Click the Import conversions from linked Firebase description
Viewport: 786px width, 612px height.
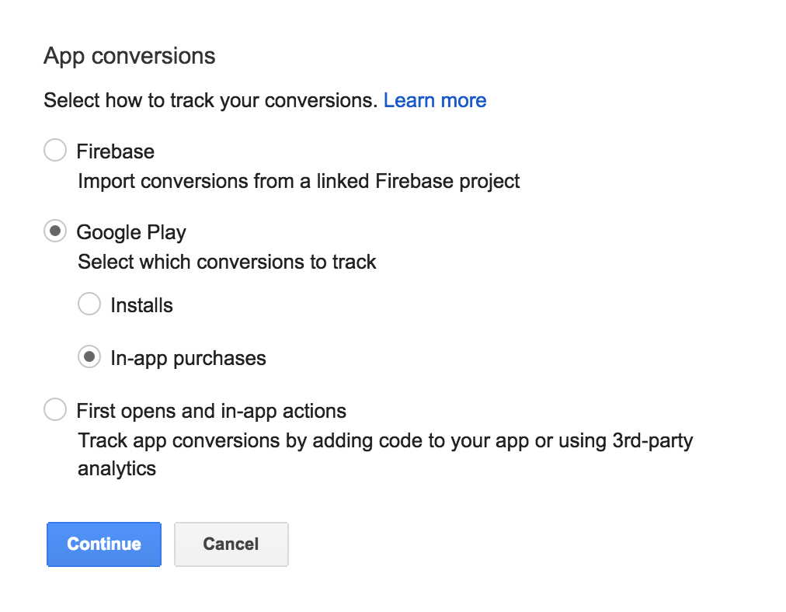[x=299, y=182]
